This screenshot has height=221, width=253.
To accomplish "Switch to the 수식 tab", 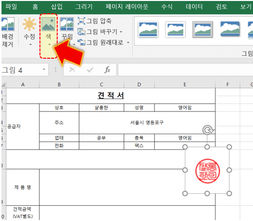I will pos(167,7).
